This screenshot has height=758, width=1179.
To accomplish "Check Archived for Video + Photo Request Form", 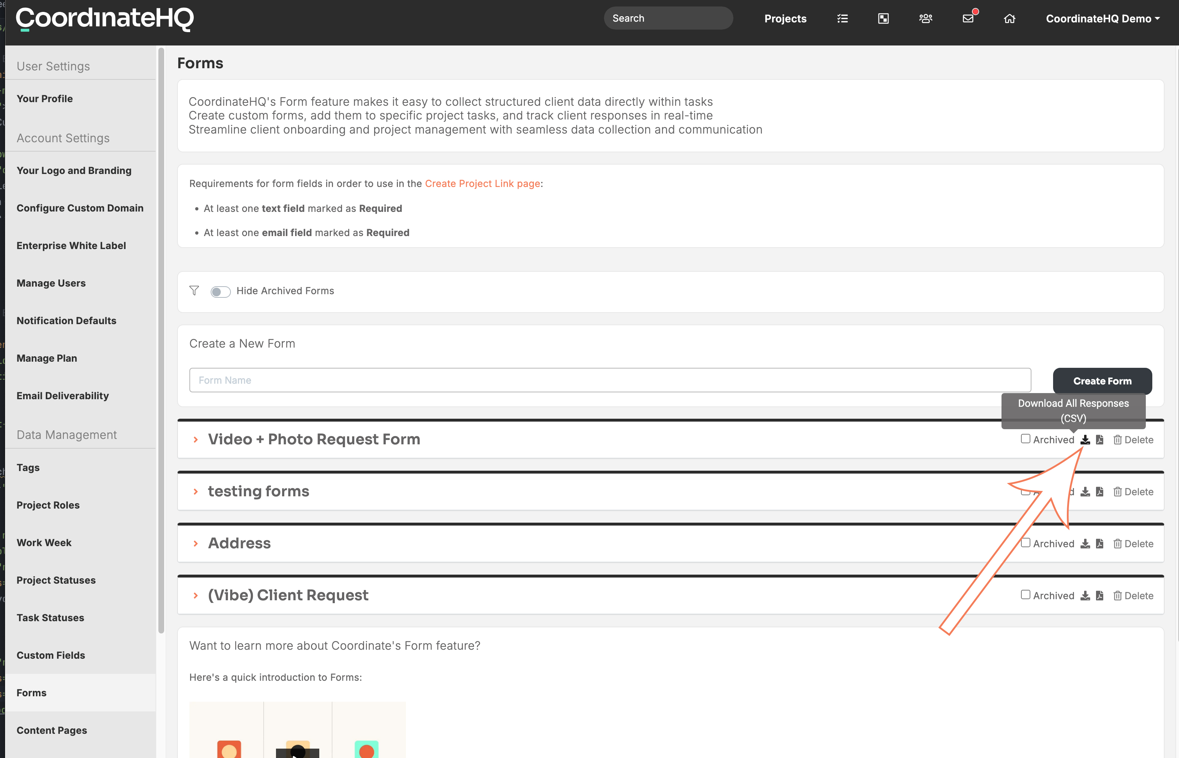I will (x=1026, y=439).
